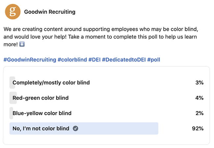This screenshot has width=214, height=148.
Task: Click the 3% result percentage
Action: pos(200,83)
